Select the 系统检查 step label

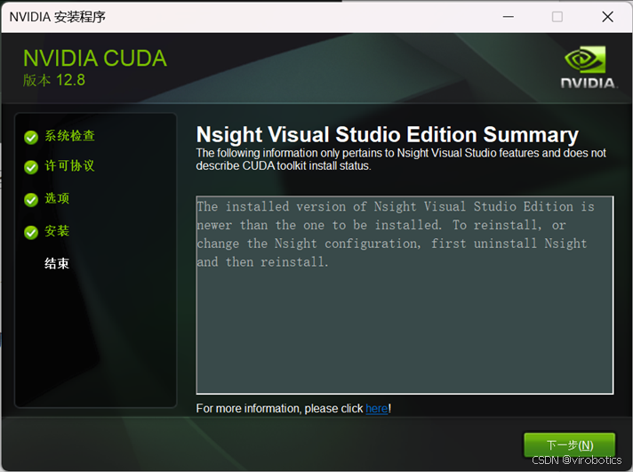pos(70,136)
